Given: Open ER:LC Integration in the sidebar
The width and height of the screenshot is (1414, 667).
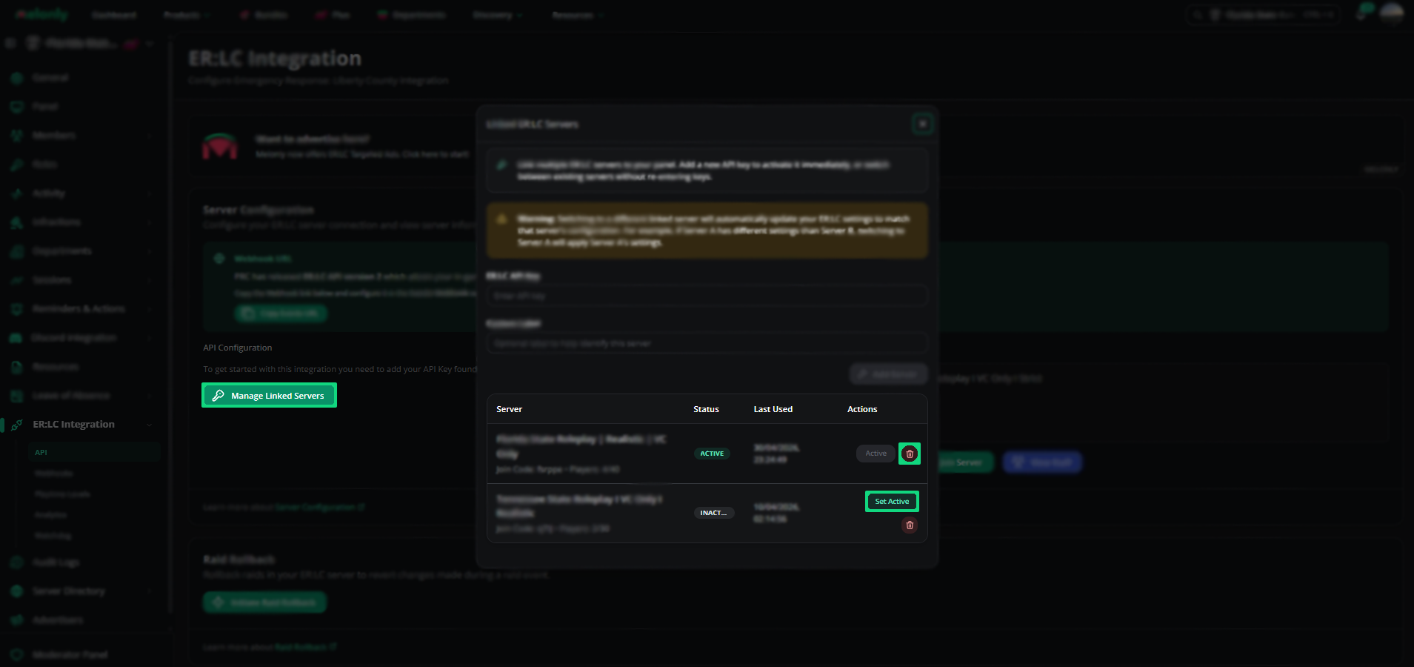Looking at the screenshot, I should pos(74,425).
